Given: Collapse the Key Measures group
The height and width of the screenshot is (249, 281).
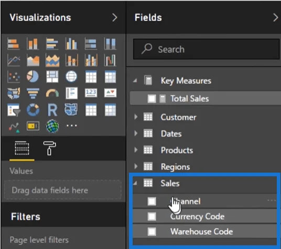Looking at the screenshot, I should click(135, 81).
